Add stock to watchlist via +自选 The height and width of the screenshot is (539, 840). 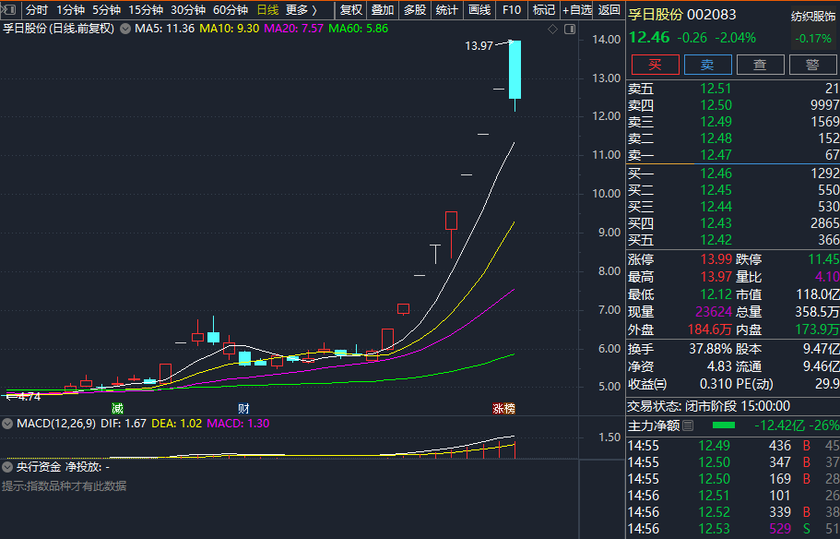(578, 10)
